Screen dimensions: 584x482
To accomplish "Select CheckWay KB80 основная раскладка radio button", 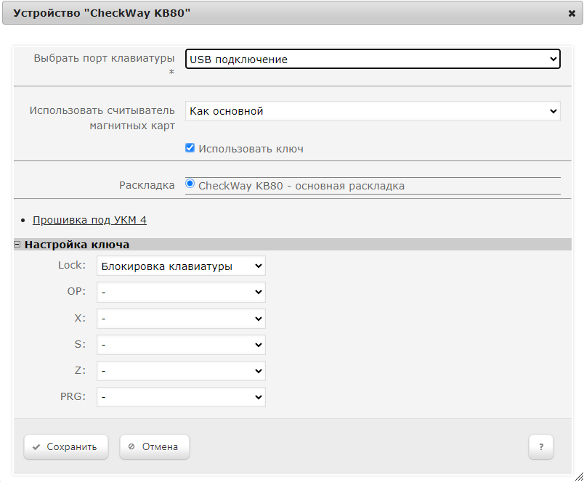I will 190,184.
